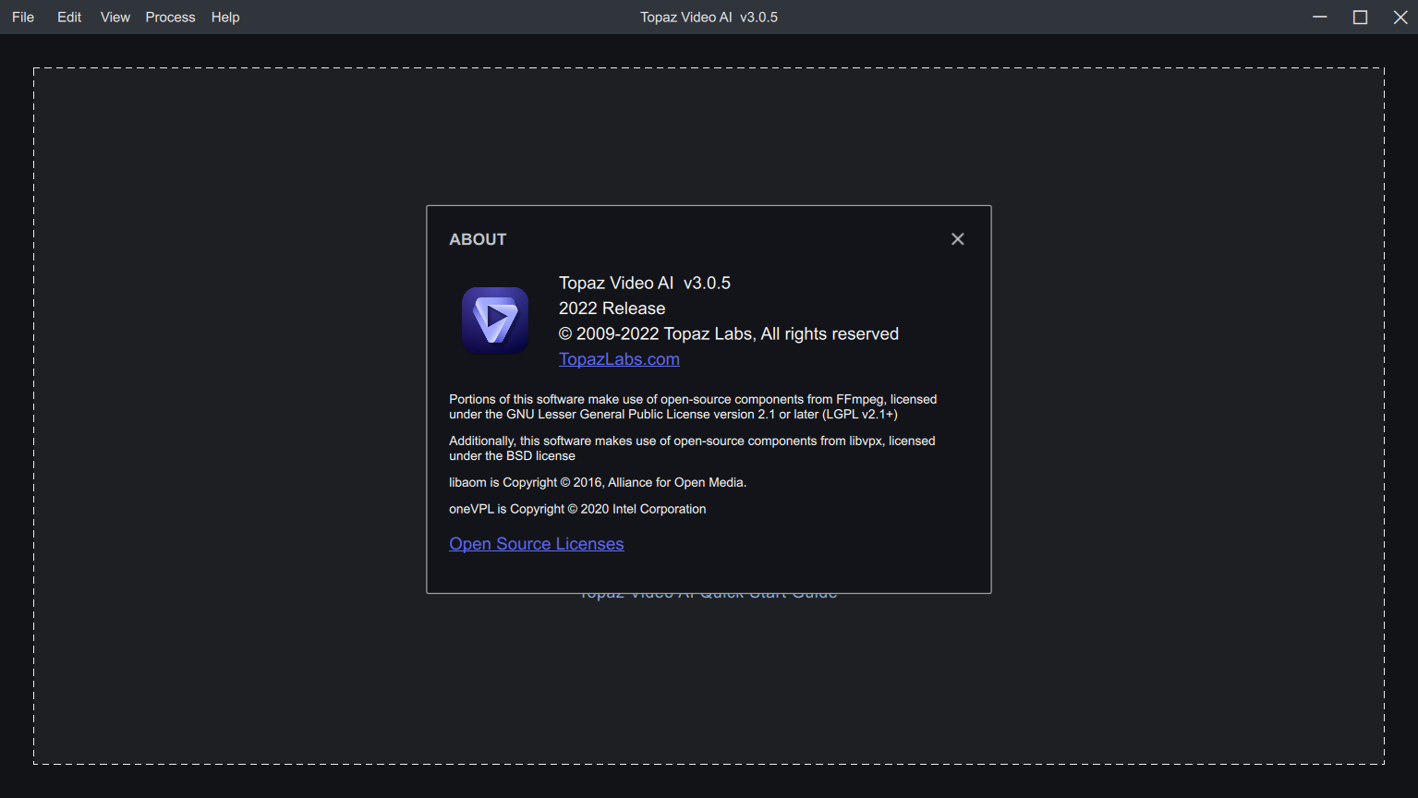Minimize the Topaz Video AI window

click(1320, 18)
